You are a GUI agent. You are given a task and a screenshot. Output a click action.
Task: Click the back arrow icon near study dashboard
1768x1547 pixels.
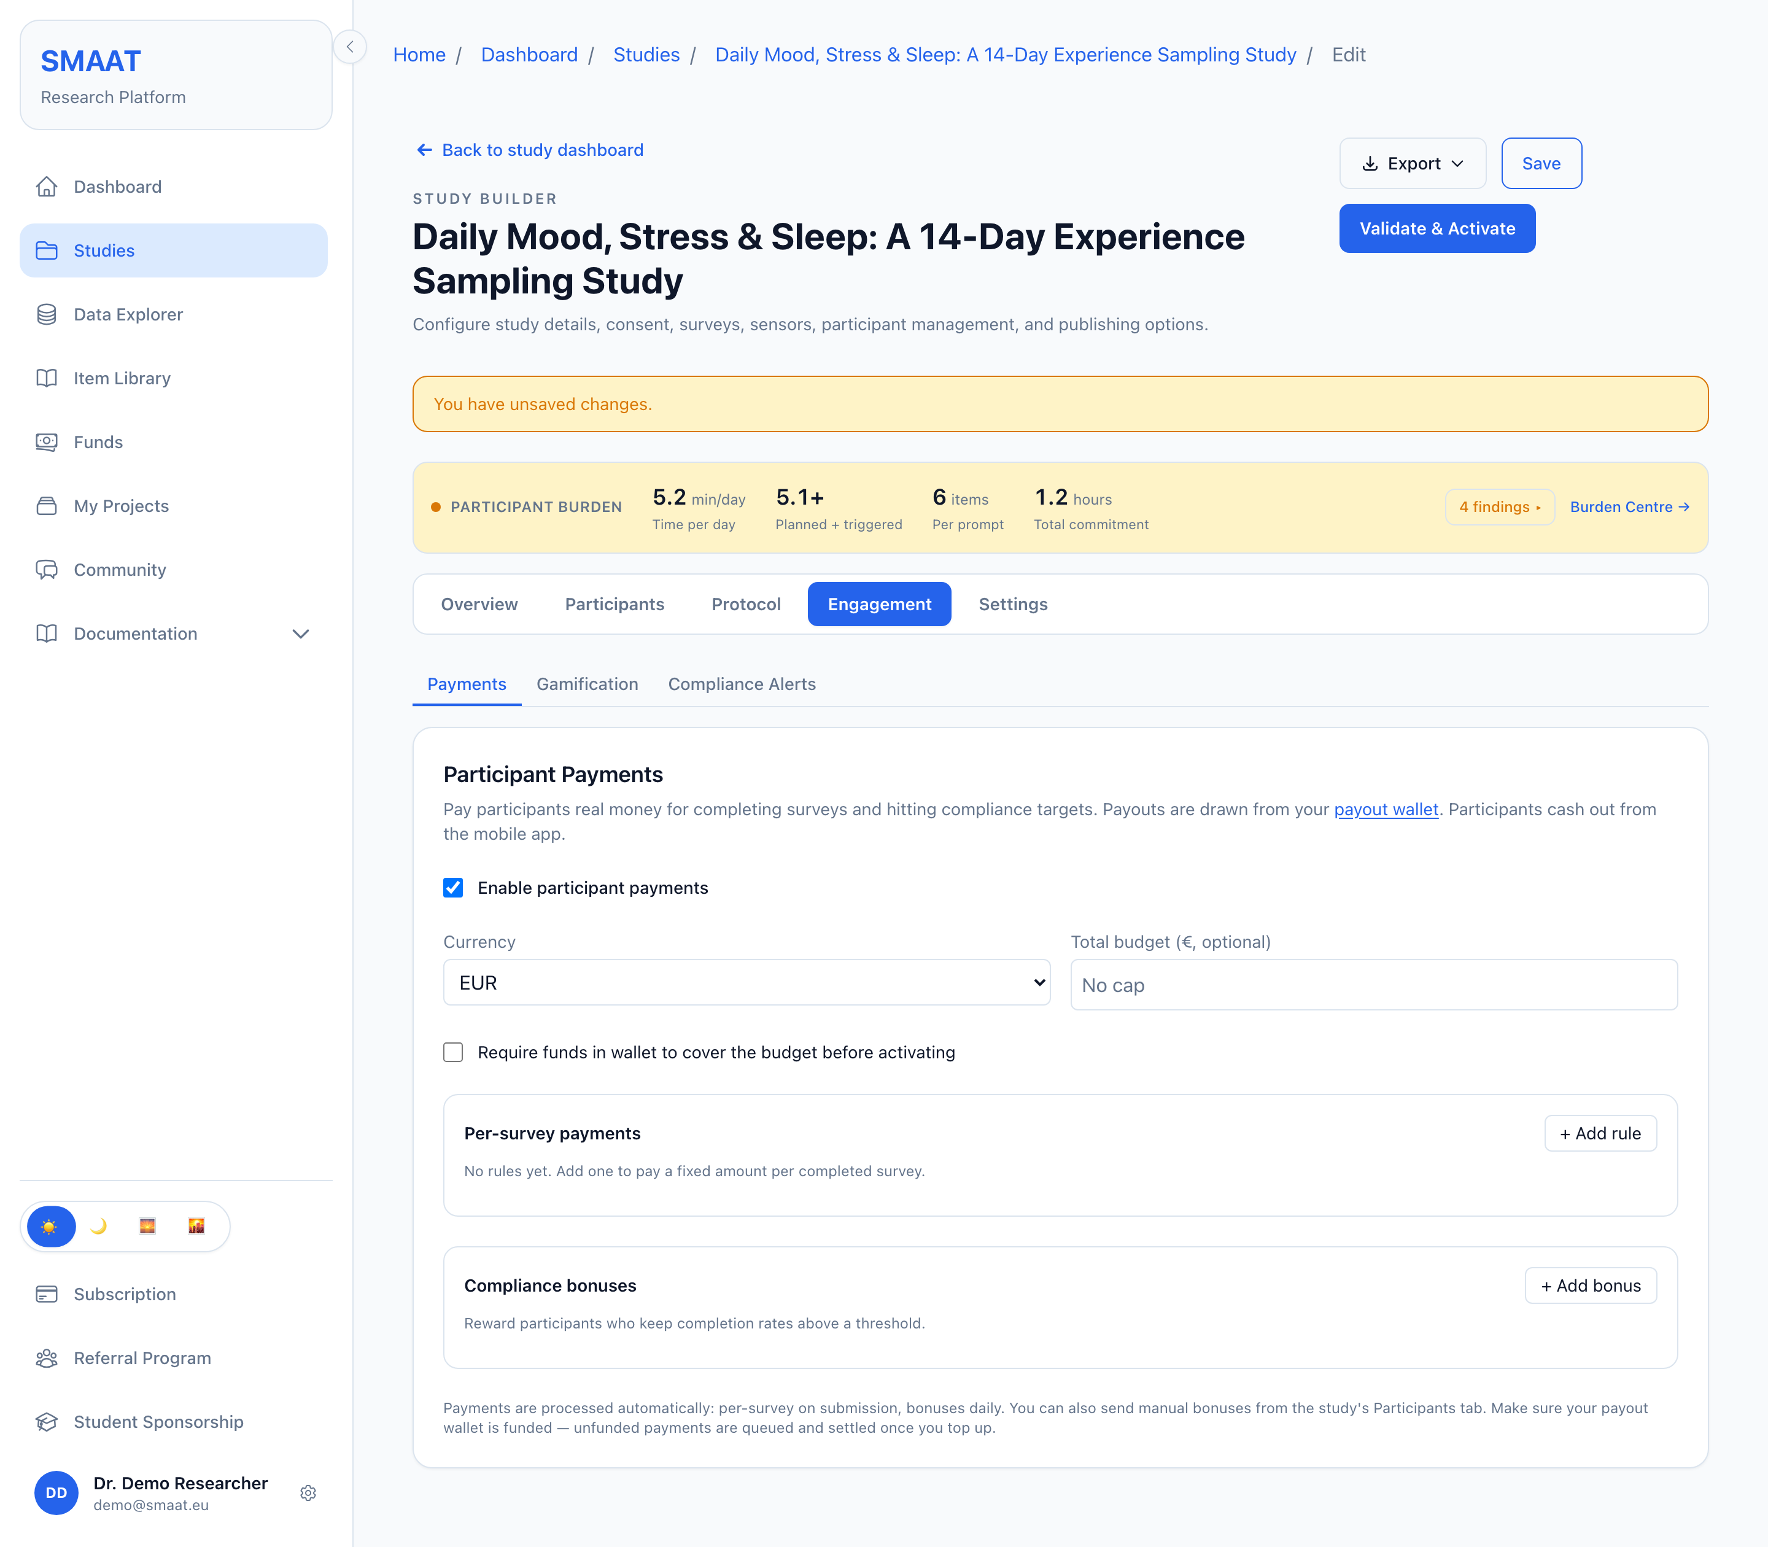click(424, 150)
